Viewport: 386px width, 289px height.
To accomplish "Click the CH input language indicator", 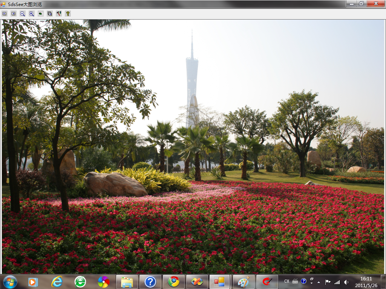I will 287,281.
